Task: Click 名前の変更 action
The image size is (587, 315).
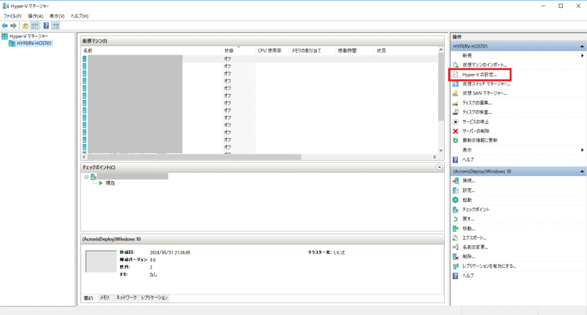Action: [x=475, y=247]
